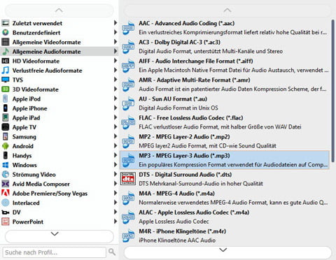Image resolution: width=336 pixels, height=260 pixels.
Task: Click the Allgemeine Videoformate film icon
Action: coord(6,42)
